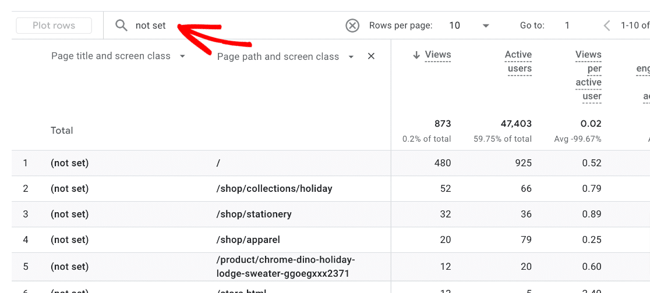Screen dimensions: 650x293
Task: Go to previous page with left chevron
Action: tap(607, 26)
